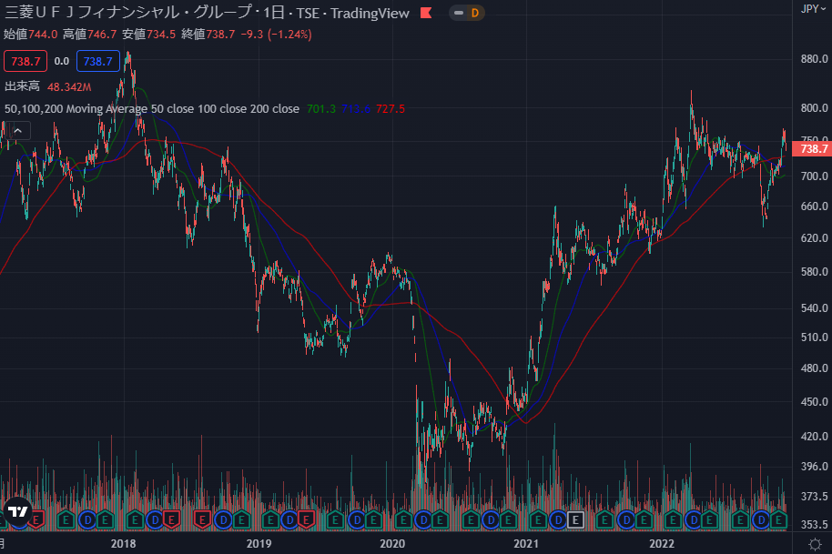
Task: Click the red flag icon beside the chart title
Action: coord(425,14)
